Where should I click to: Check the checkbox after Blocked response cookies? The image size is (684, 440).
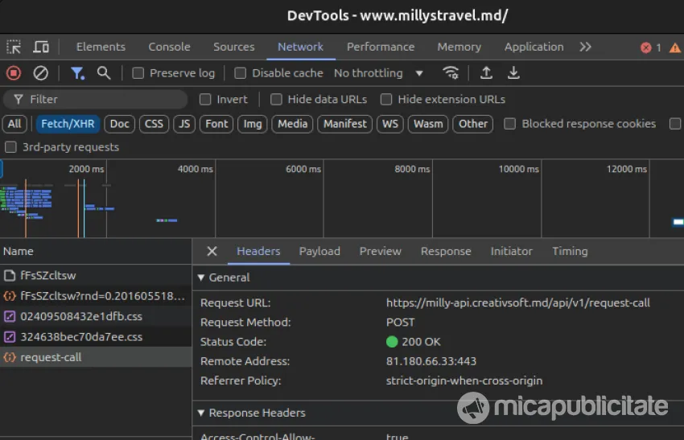pos(675,124)
